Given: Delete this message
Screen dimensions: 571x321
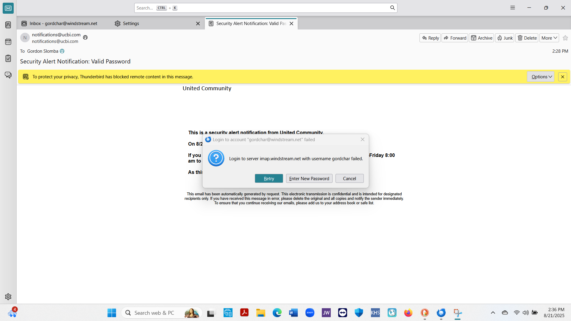Looking at the screenshot, I should 527,38.
